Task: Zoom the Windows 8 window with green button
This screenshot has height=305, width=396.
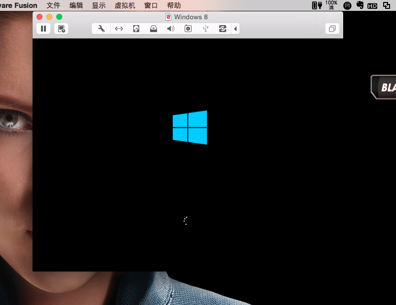Action: pos(59,17)
